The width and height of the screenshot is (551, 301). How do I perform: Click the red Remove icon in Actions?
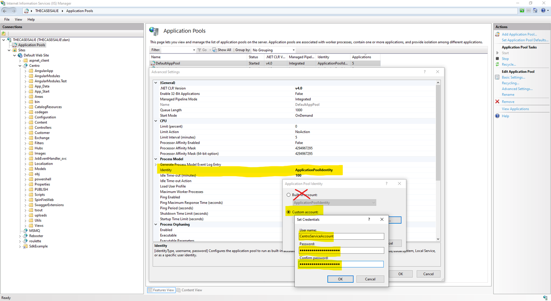click(x=497, y=102)
